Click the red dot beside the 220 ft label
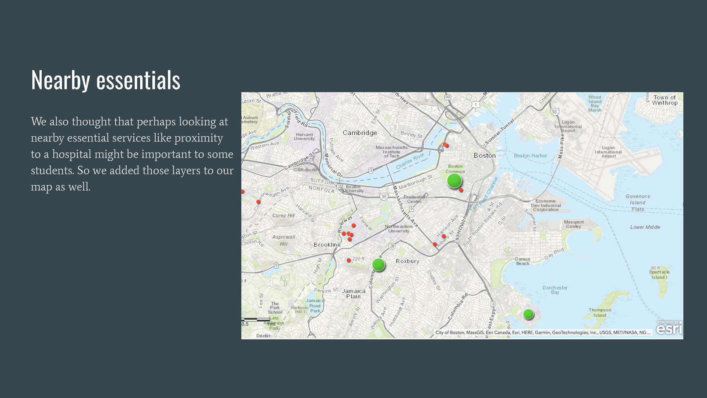 349,260
